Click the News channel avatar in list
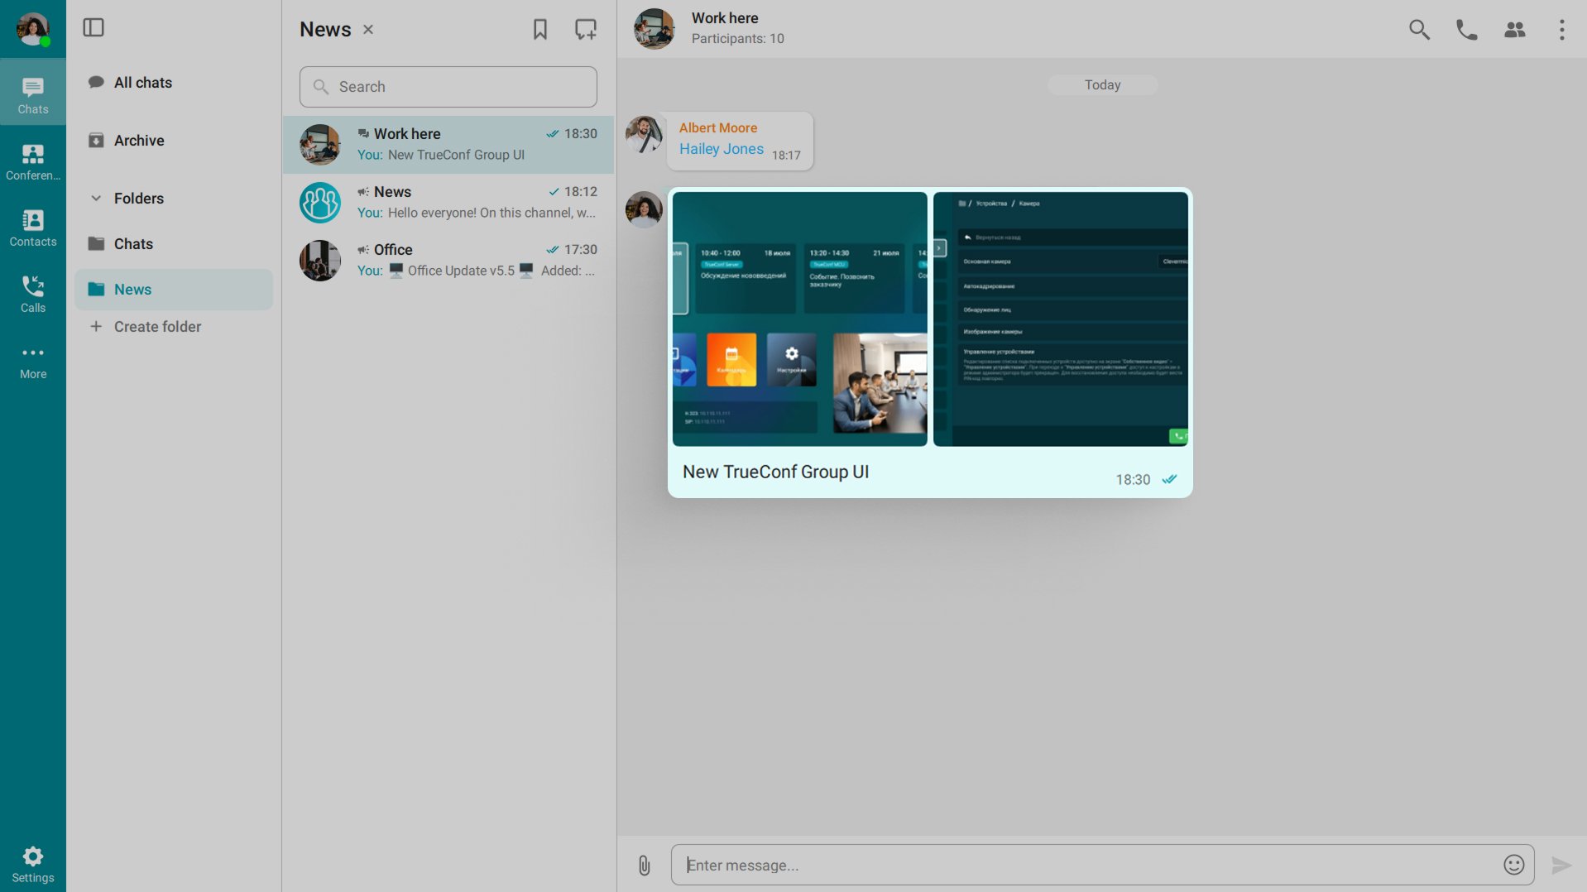This screenshot has height=892, width=1587. click(x=320, y=203)
